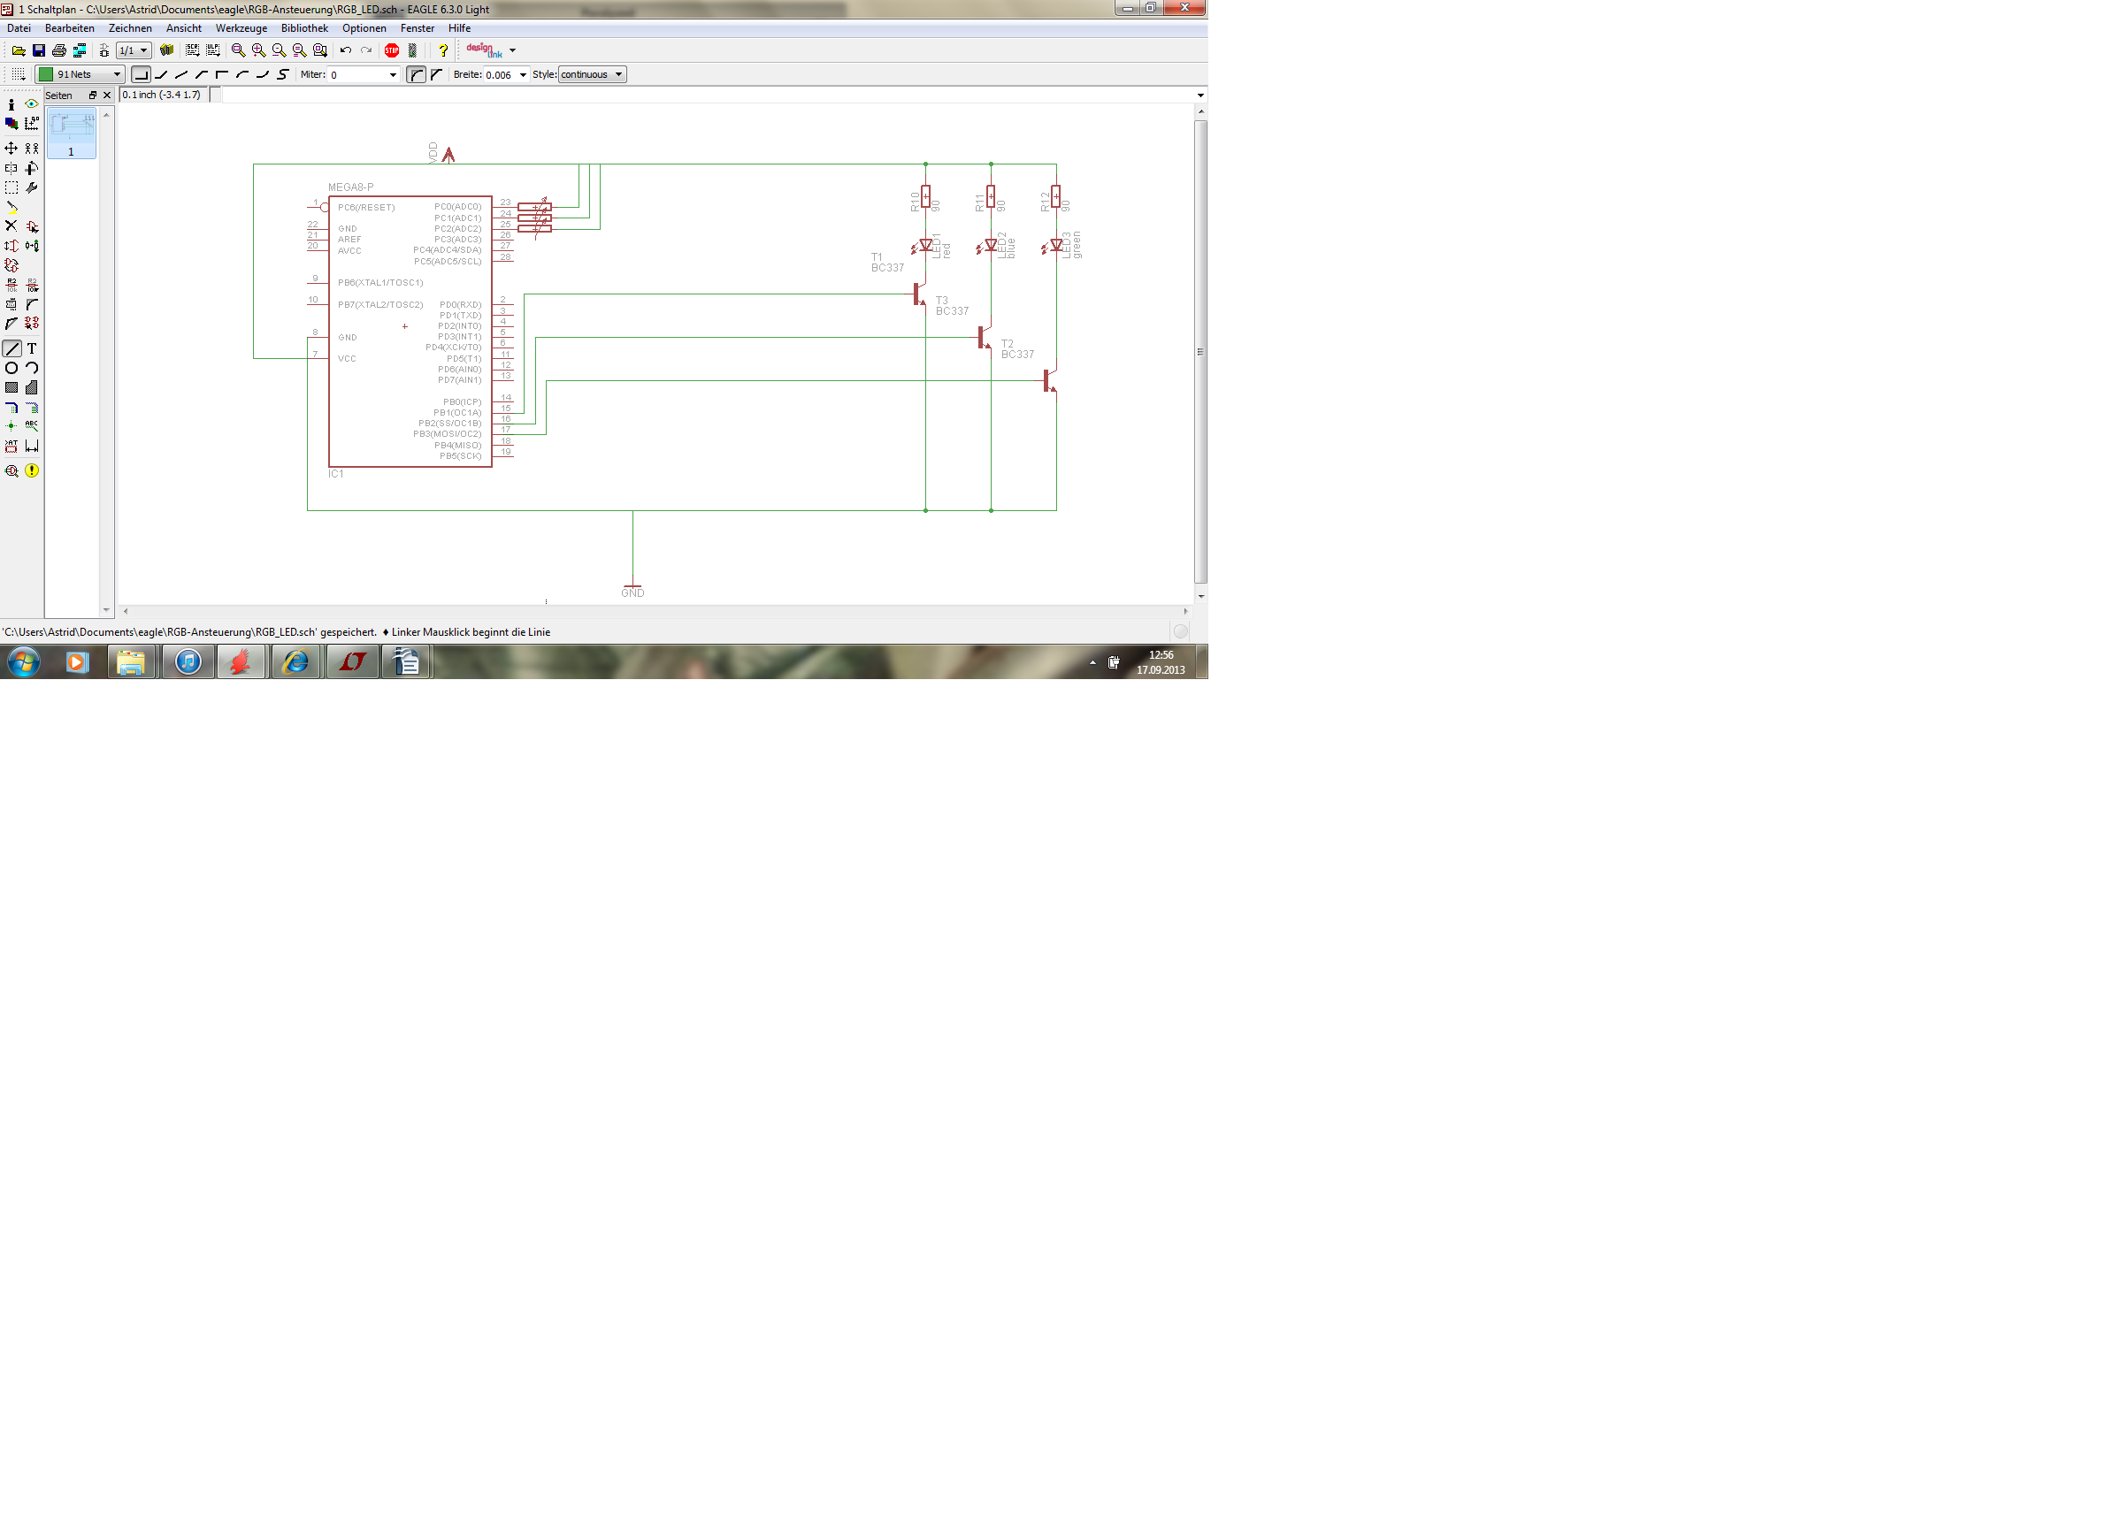Select the 90-degree arc wire bend style
The width and height of the screenshot is (2123, 1528).
(242, 75)
